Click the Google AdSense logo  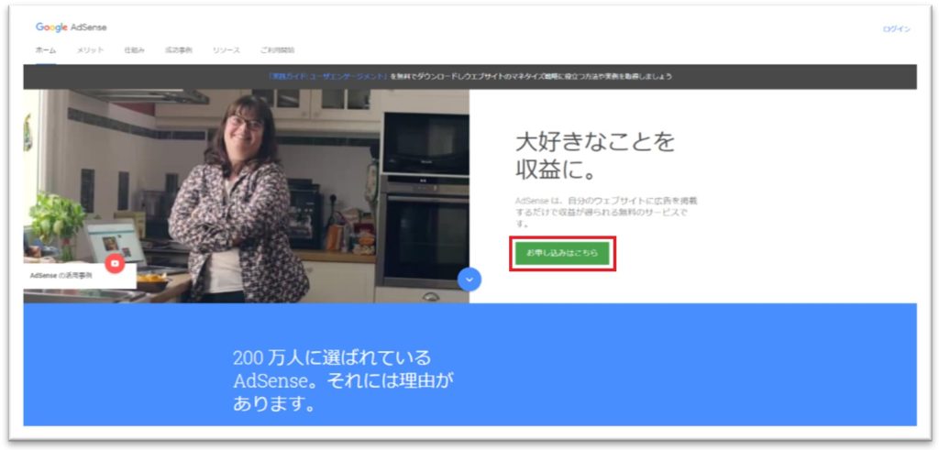pyautogui.click(x=72, y=27)
